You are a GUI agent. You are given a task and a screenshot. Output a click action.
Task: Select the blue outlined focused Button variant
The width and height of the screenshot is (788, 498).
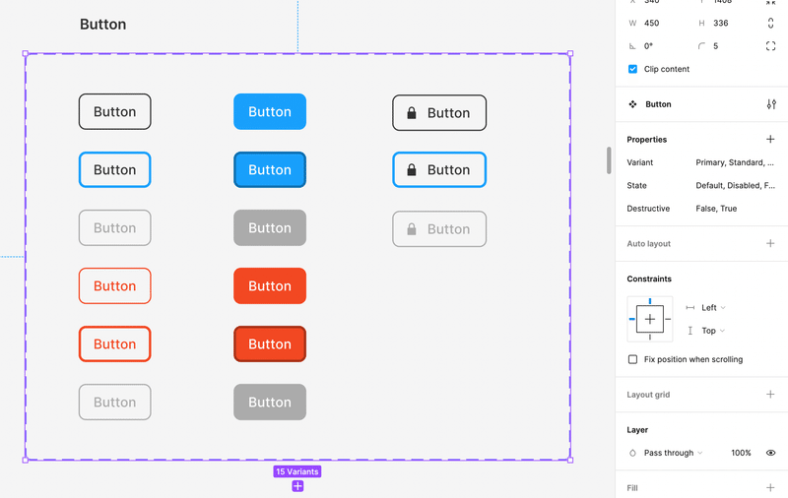(114, 169)
